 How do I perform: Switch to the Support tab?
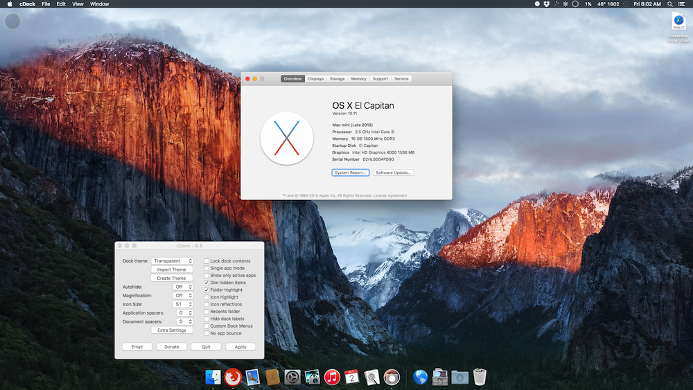point(380,78)
